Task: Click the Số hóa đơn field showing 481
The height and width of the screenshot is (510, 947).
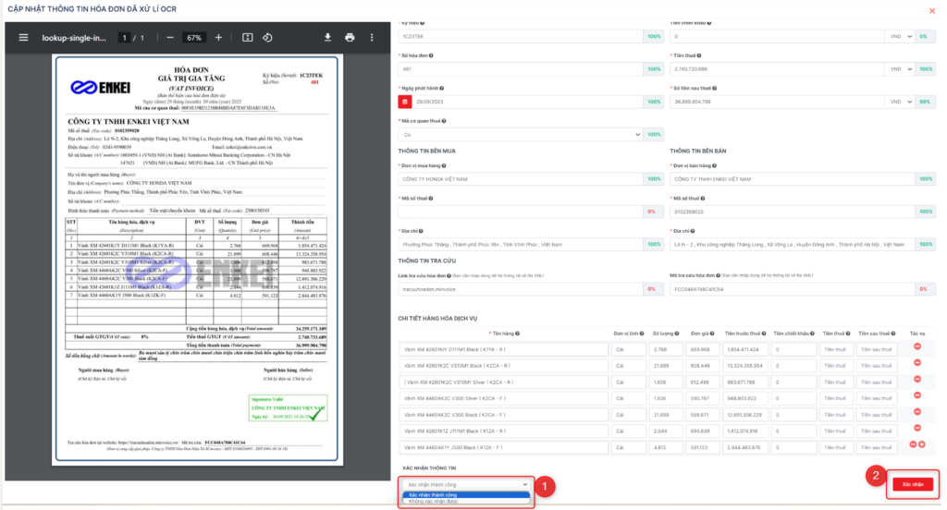Action: pos(521,69)
